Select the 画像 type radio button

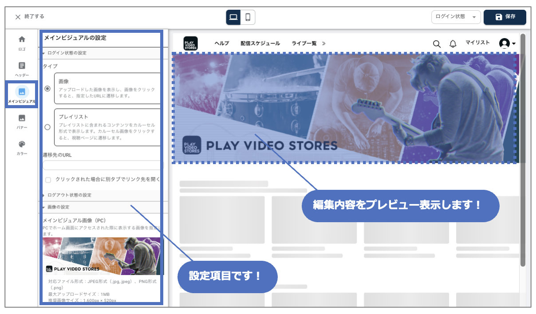(x=47, y=89)
